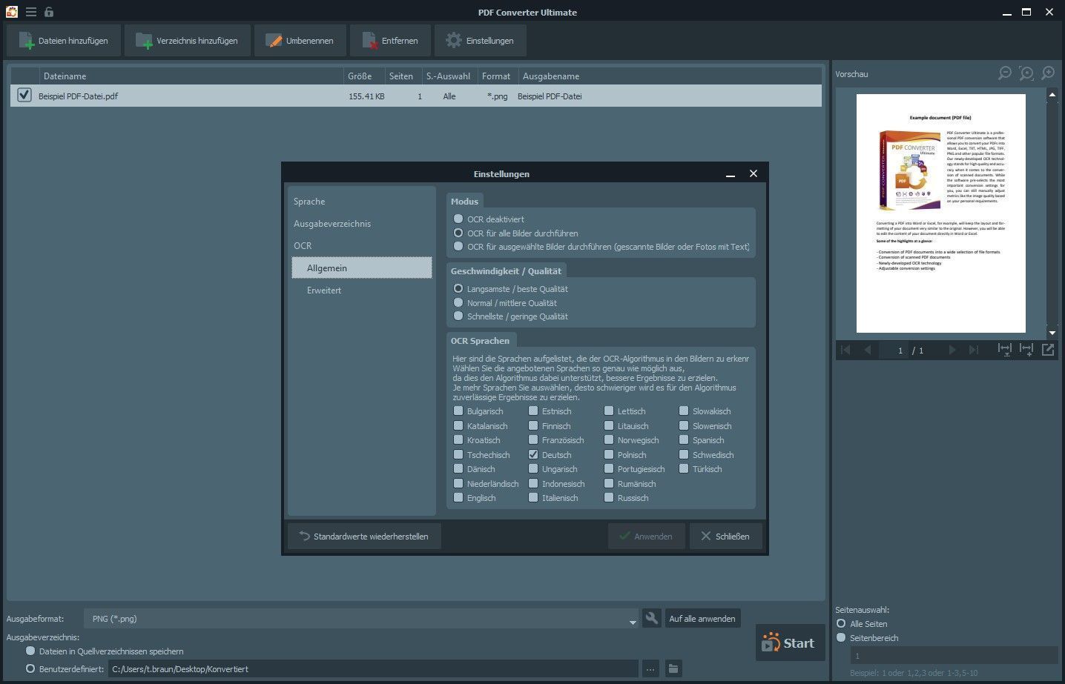Jump to last preview page icon

click(974, 350)
